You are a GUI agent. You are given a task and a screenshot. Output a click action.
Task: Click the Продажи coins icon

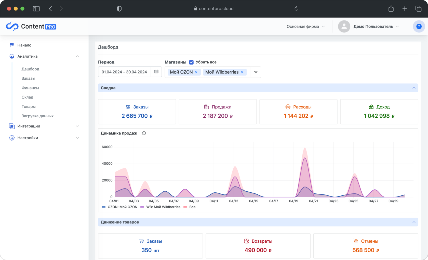coord(206,107)
